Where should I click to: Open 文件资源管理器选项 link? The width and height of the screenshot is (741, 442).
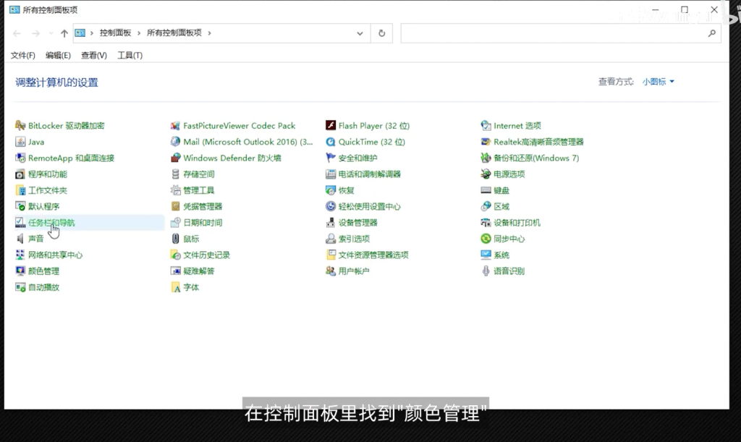(373, 255)
